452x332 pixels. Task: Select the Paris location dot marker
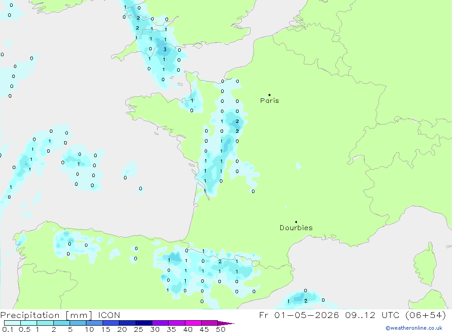click(x=269, y=95)
